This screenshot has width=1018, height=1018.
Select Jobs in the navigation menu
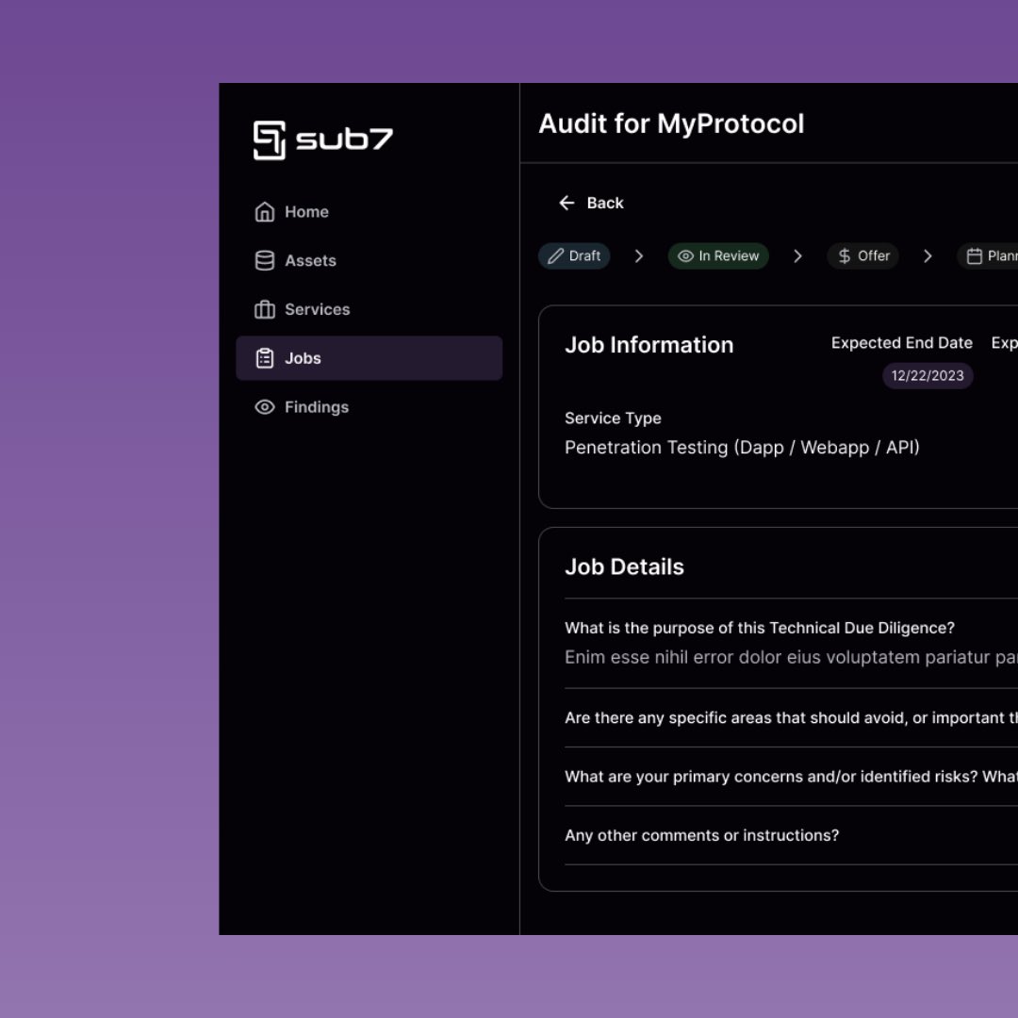302,358
